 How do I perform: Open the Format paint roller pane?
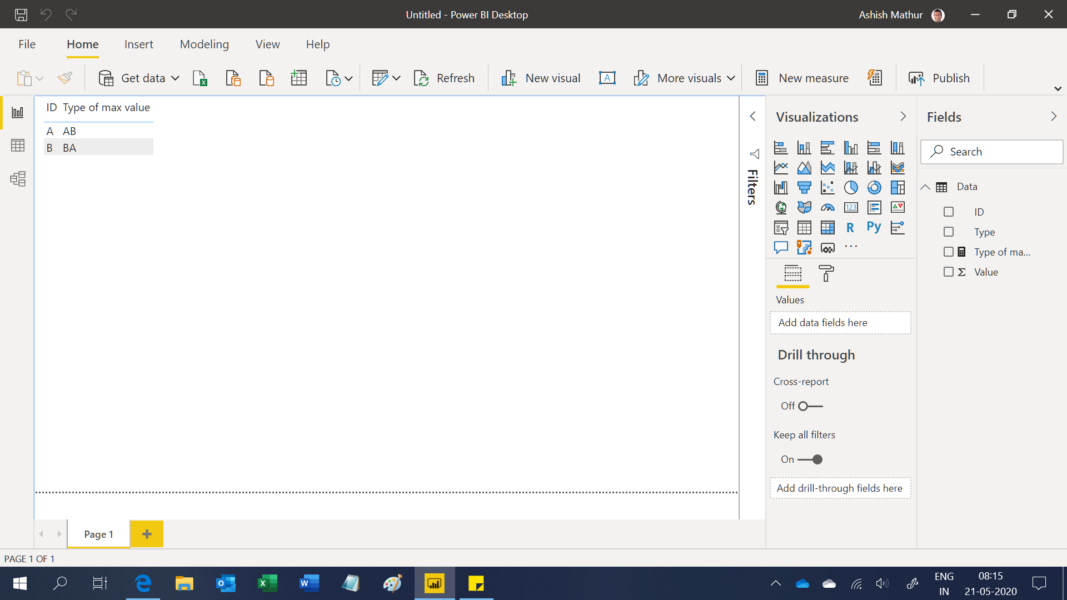point(826,273)
